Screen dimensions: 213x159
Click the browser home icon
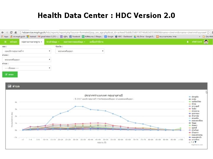tap(15, 32)
